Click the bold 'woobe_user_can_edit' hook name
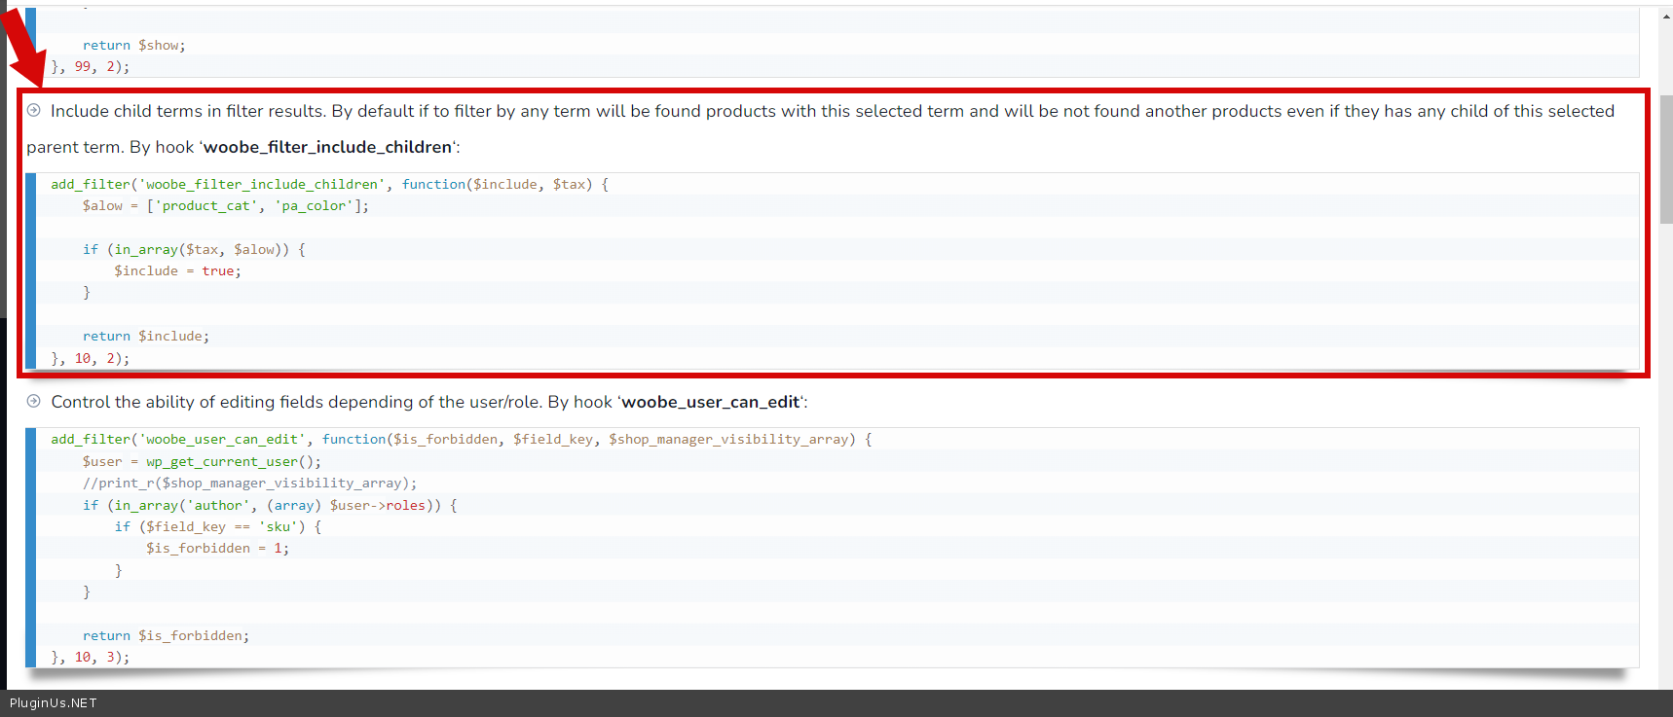Image resolution: width=1673 pixels, height=717 pixels. pos(710,402)
